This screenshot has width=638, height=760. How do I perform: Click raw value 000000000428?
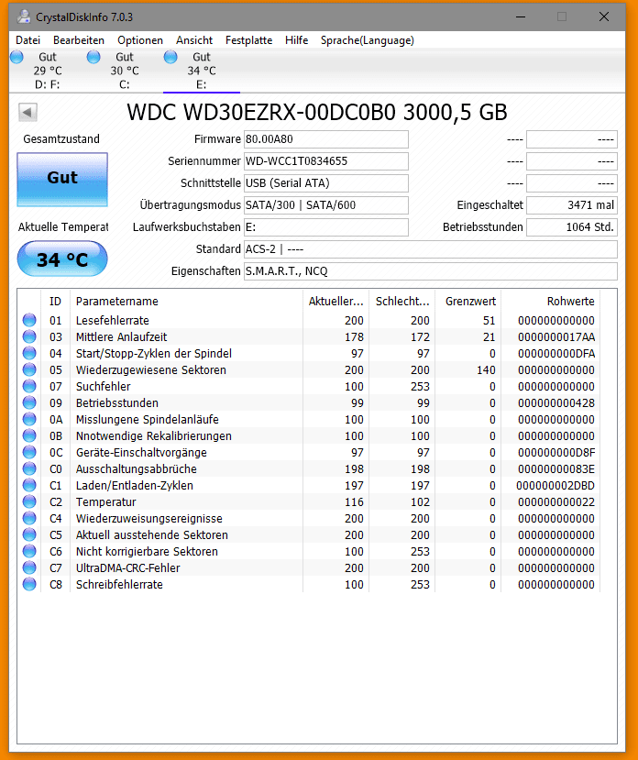coord(556,402)
